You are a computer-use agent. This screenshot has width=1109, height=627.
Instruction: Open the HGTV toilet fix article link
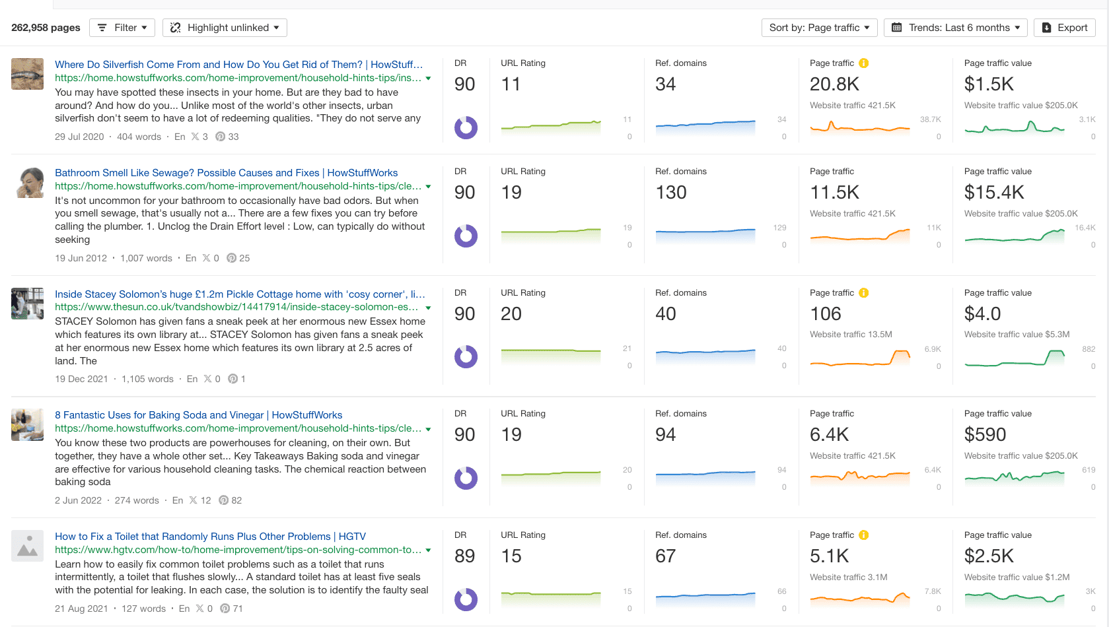click(x=211, y=536)
